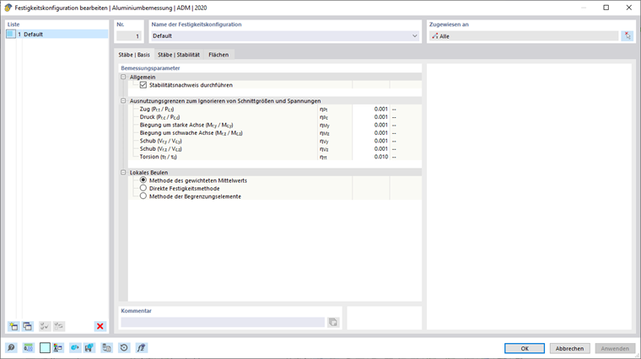
Task: Confirm with the OK button
Action: (525, 348)
